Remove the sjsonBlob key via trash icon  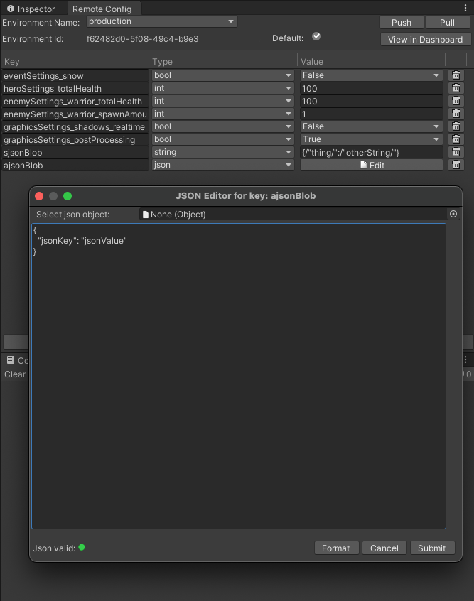[456, 152]
